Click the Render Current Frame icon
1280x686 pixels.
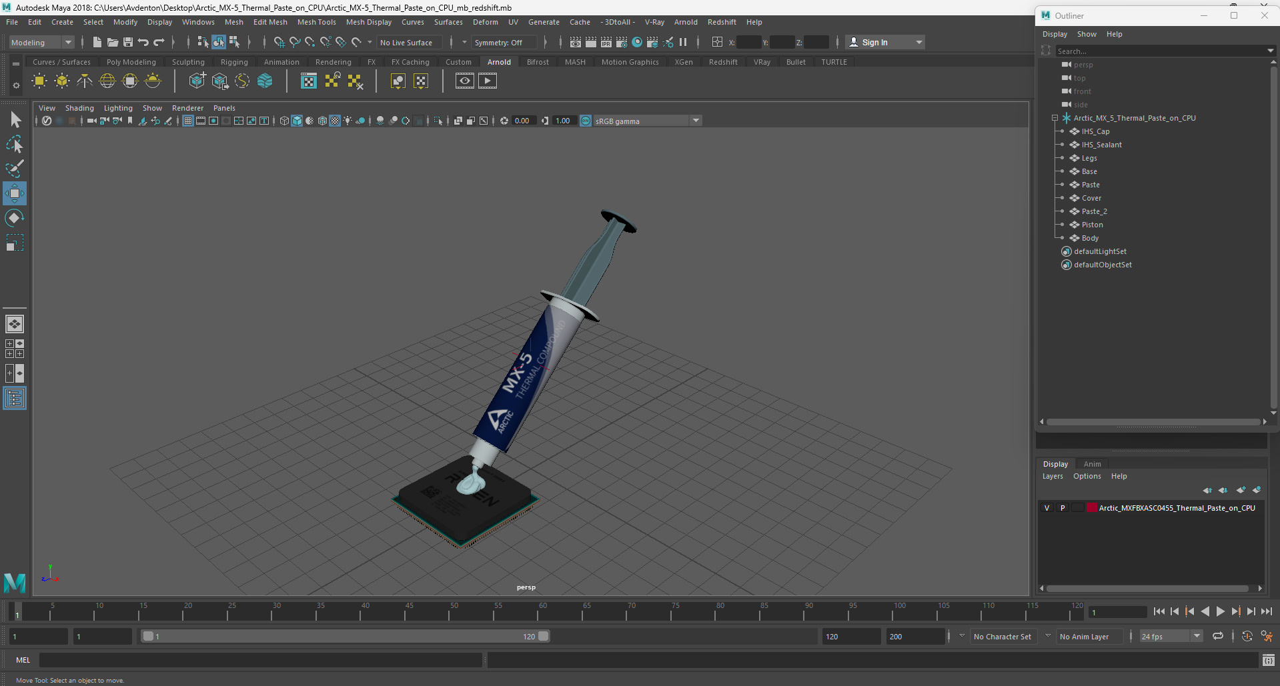point(590,42)
